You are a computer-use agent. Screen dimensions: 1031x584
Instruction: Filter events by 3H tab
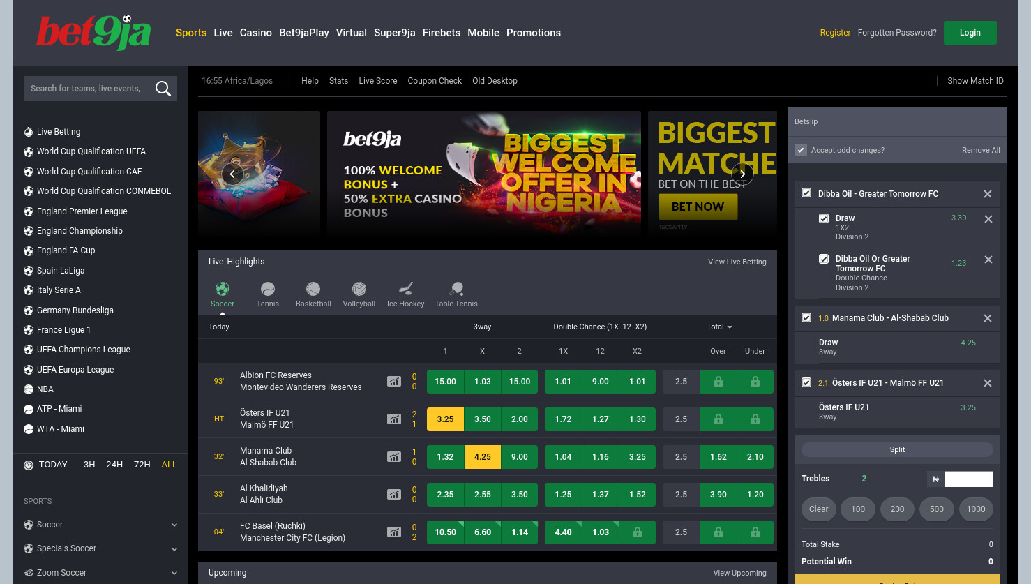[x=89, y=465]
